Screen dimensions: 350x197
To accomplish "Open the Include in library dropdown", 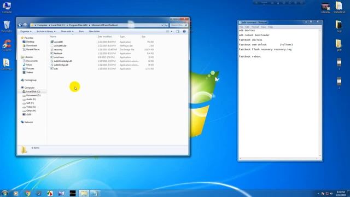I will pos(46,32).
